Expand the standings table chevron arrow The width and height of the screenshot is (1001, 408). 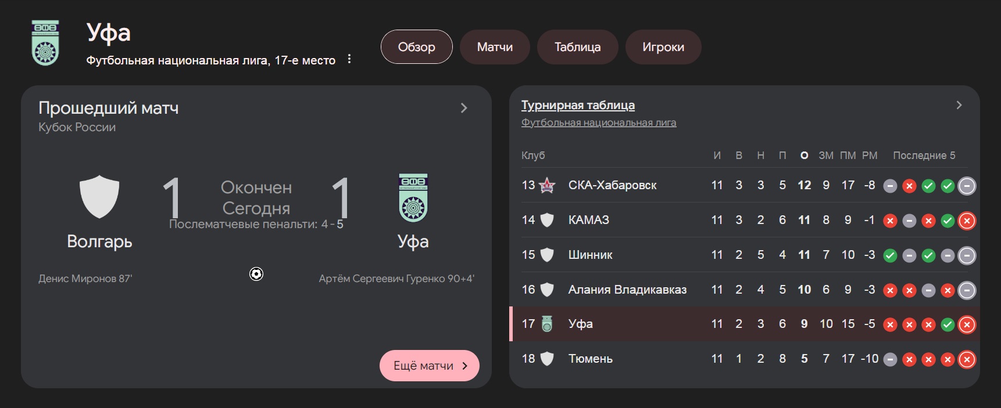tap(959, 105)
